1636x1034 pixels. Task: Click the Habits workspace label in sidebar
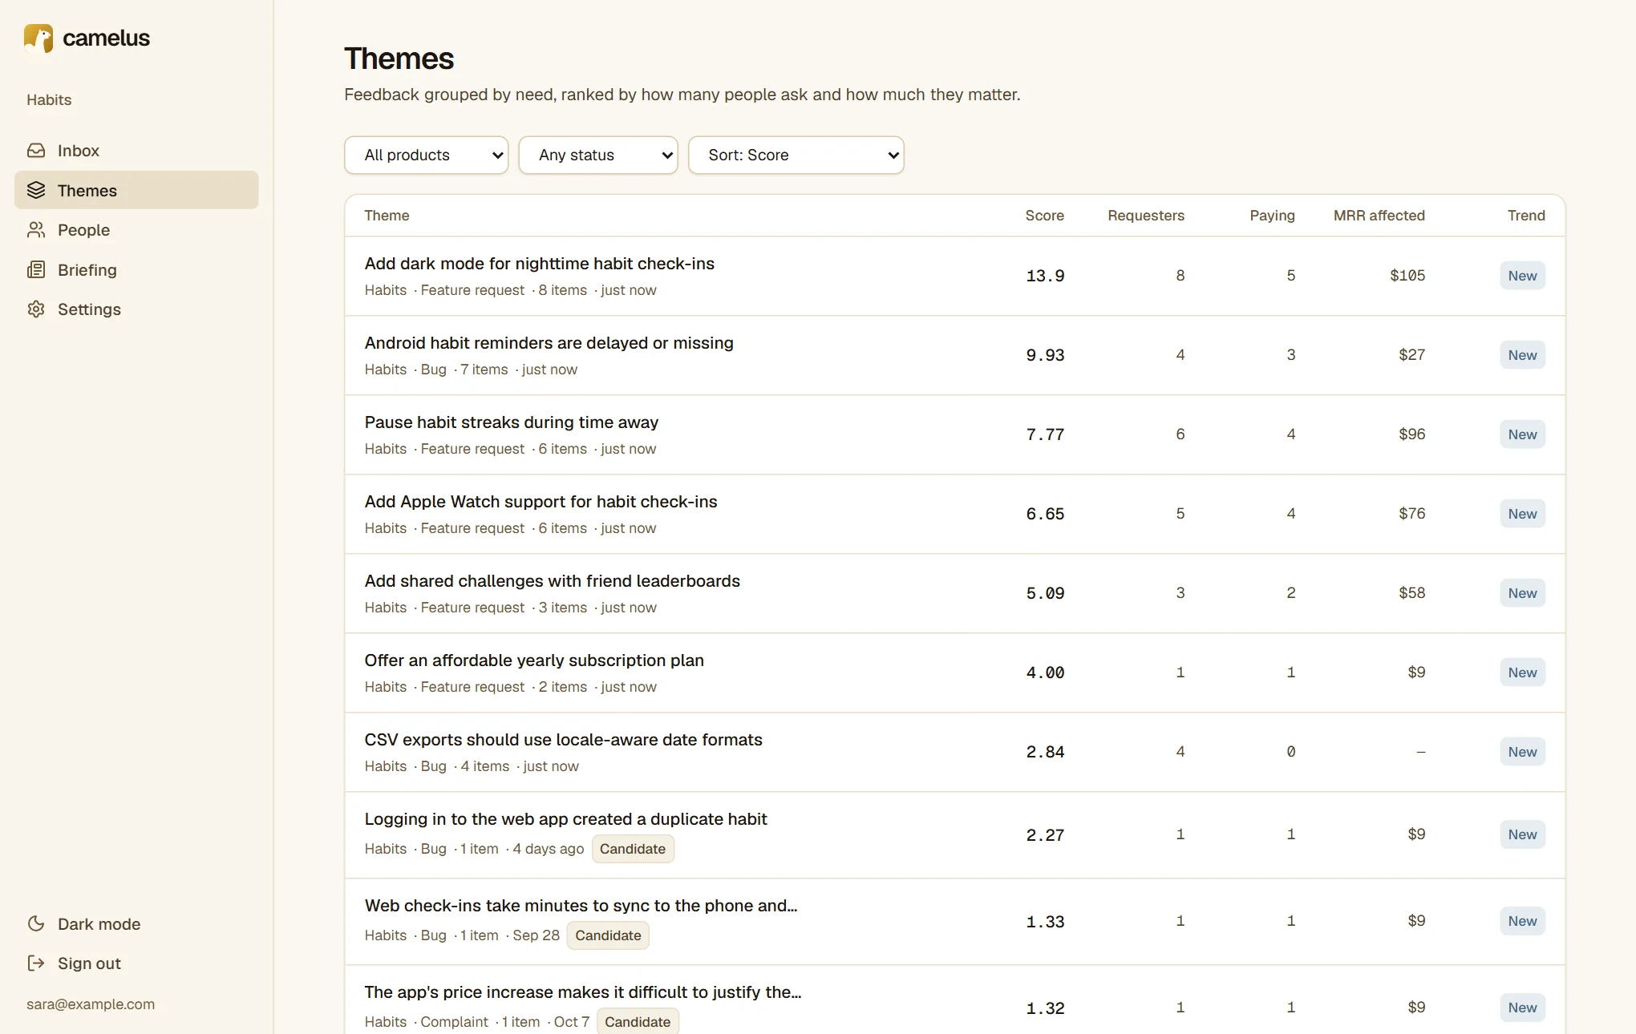[x=49, y=100]
